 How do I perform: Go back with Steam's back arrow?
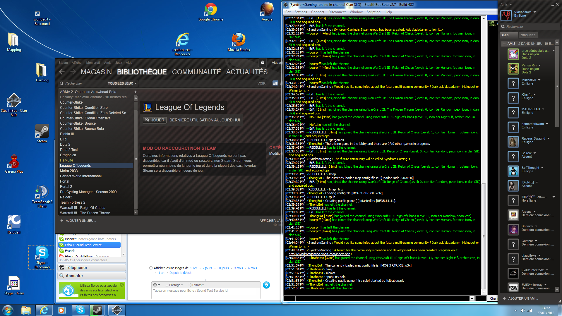point(62,72)
